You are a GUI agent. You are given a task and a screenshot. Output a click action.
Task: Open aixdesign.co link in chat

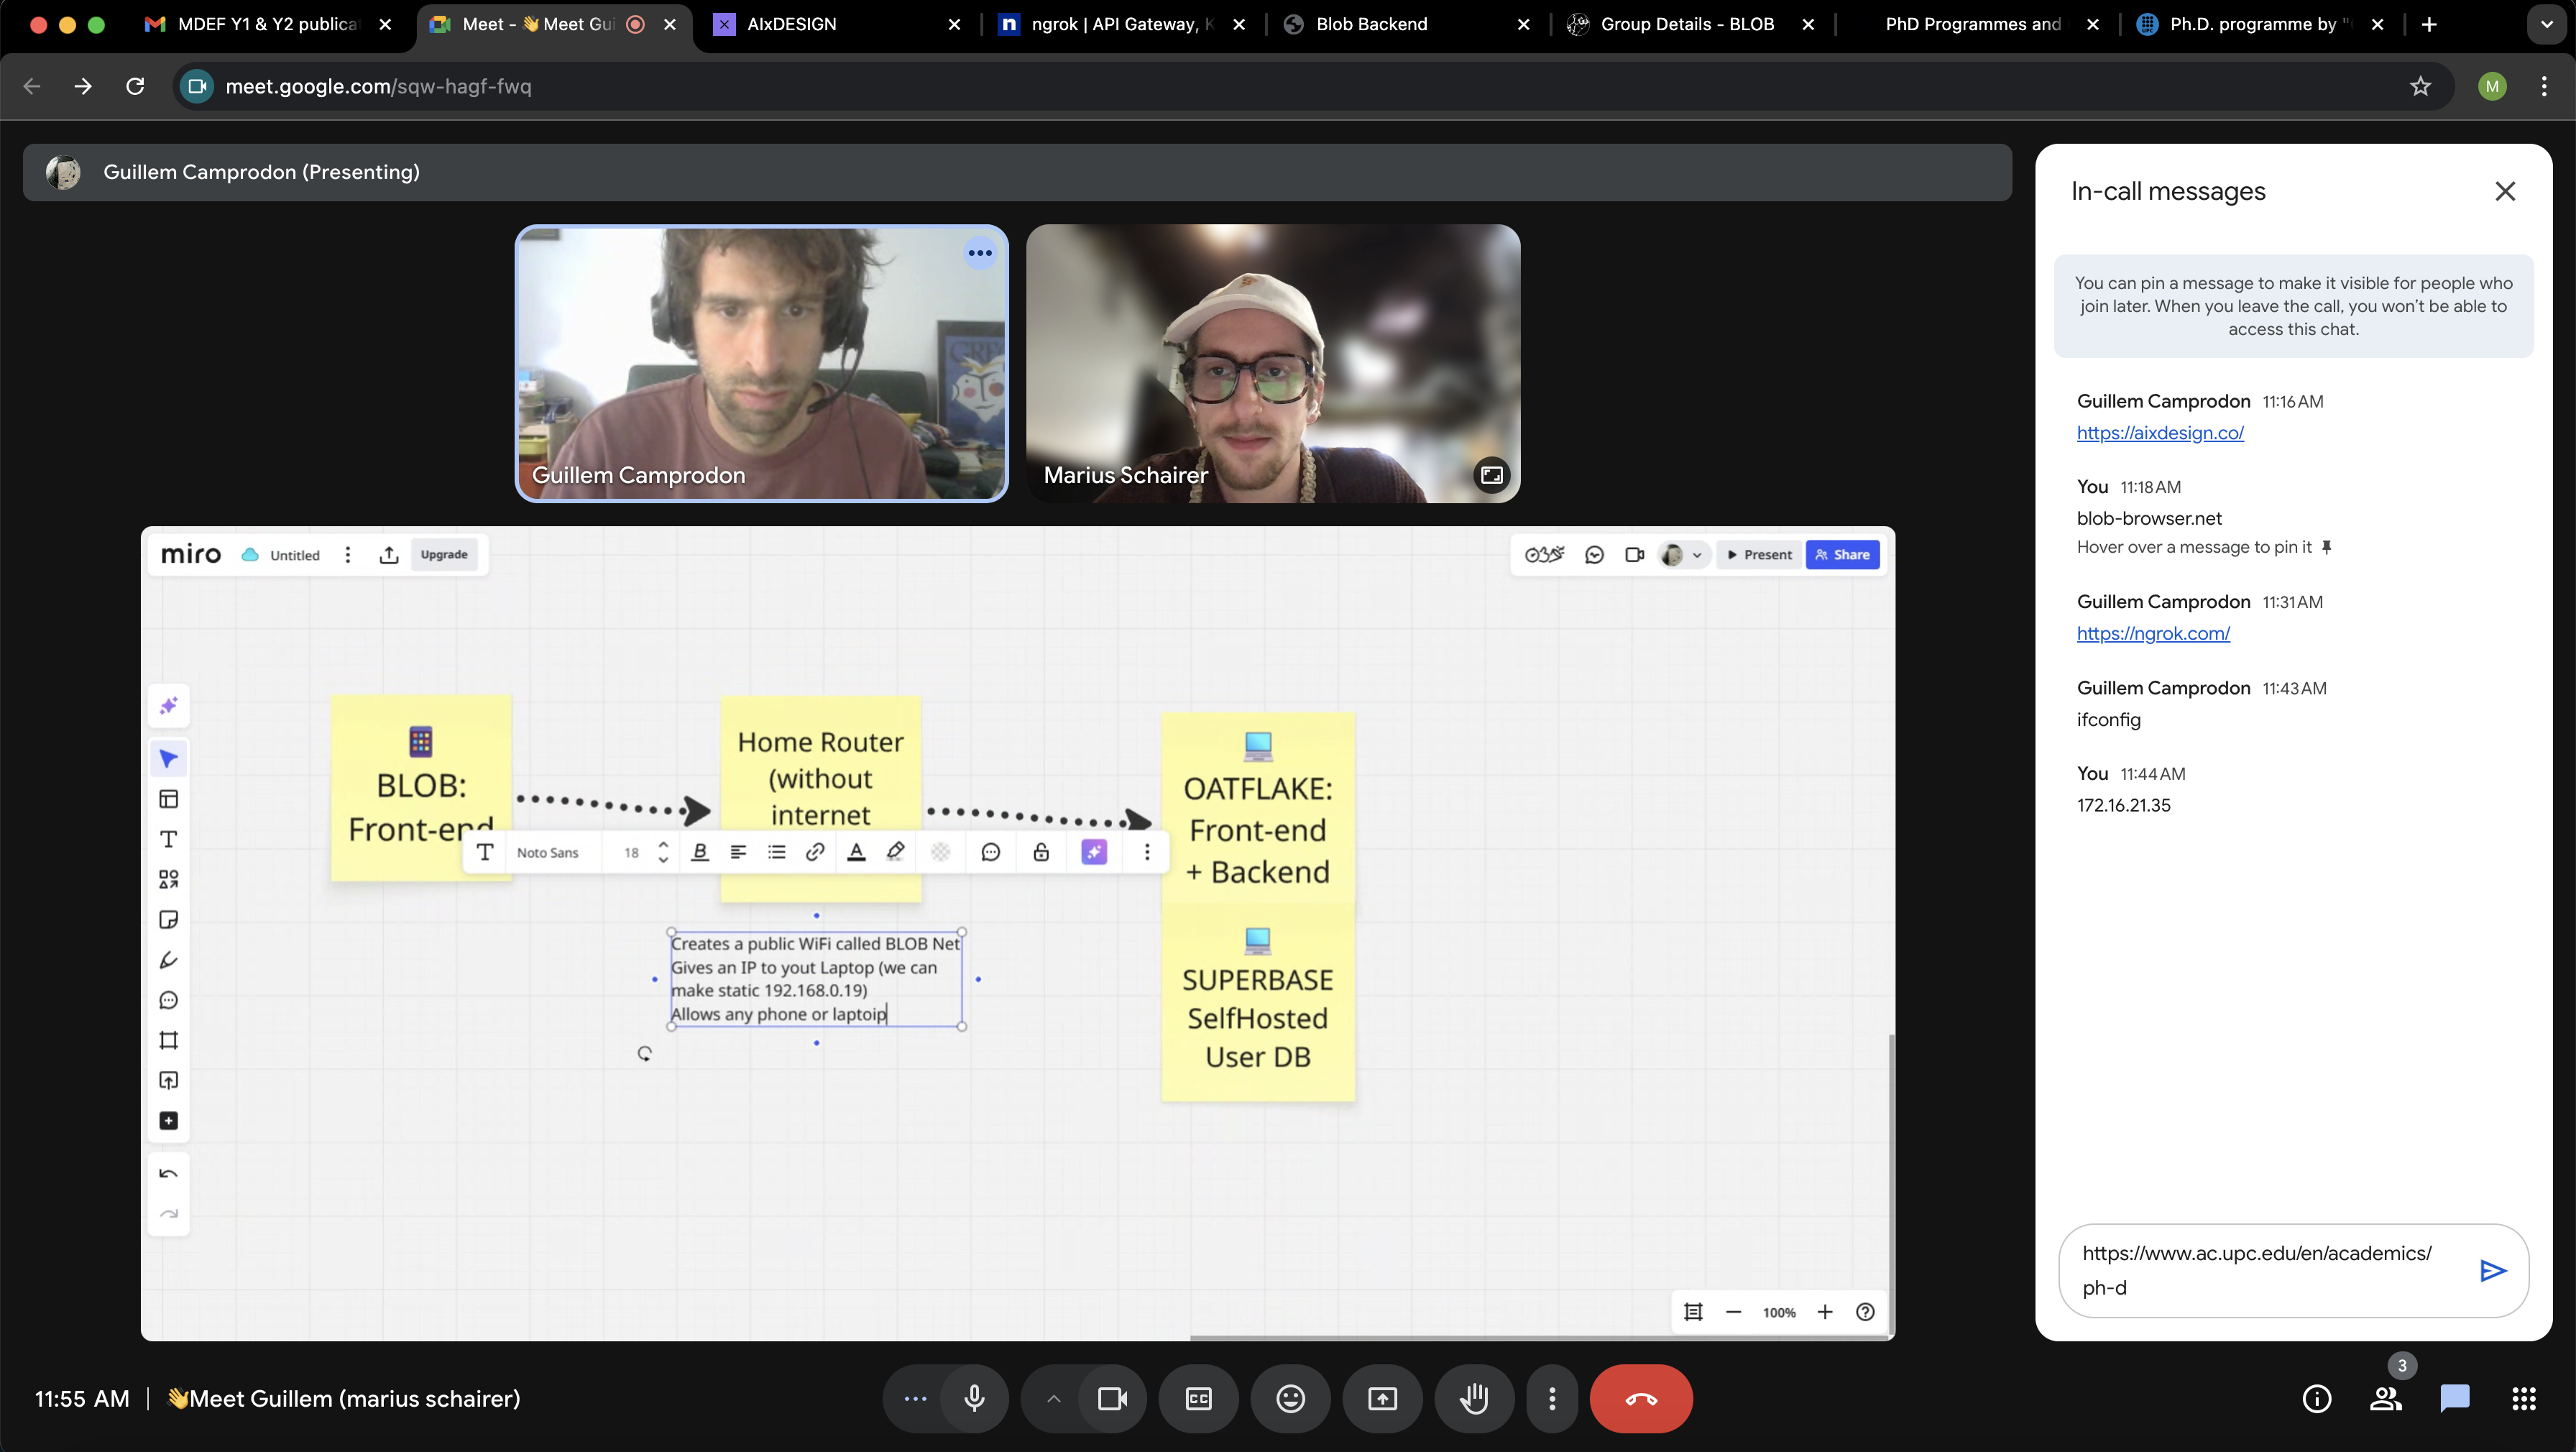coord(2160,433)
